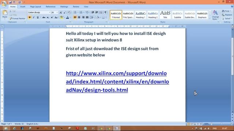
Task: Toggle Bold formatting off
Action: (30, 17)
